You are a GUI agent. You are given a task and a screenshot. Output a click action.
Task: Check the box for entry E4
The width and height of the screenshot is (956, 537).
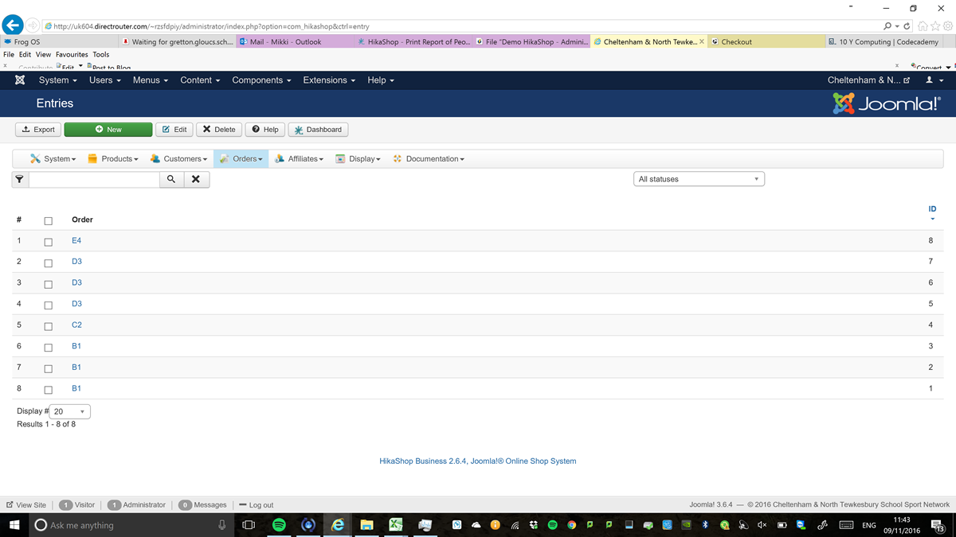tap(48, 242)
